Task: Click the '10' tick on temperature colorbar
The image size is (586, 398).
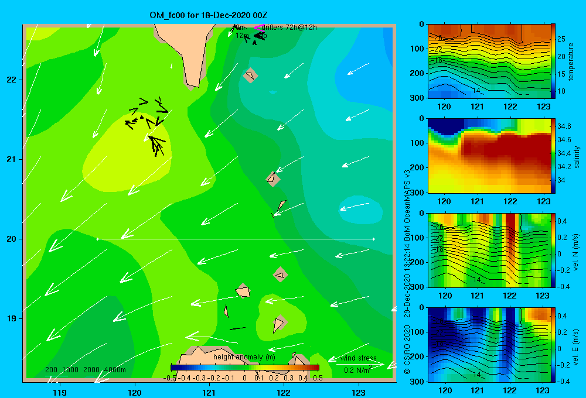Action: pyautogui.click(x=561, y=91)
